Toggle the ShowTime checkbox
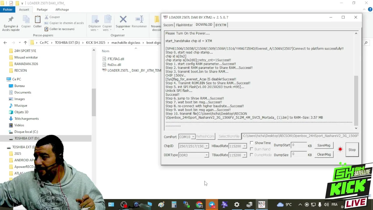The image size is (373, 210). [252, 143]
